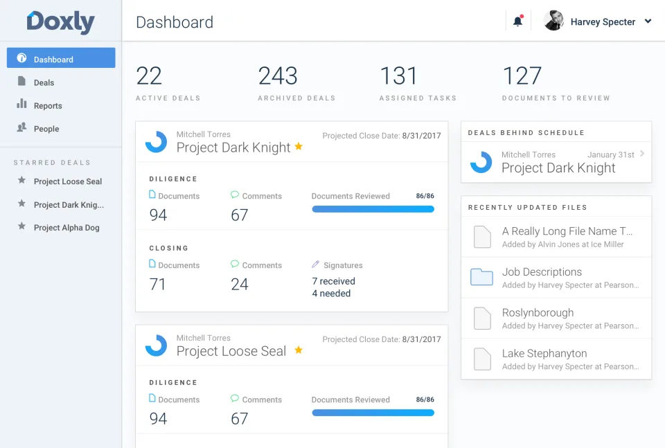
Task: Click the 127 Documents to Review stat
Action: [556, 83]
